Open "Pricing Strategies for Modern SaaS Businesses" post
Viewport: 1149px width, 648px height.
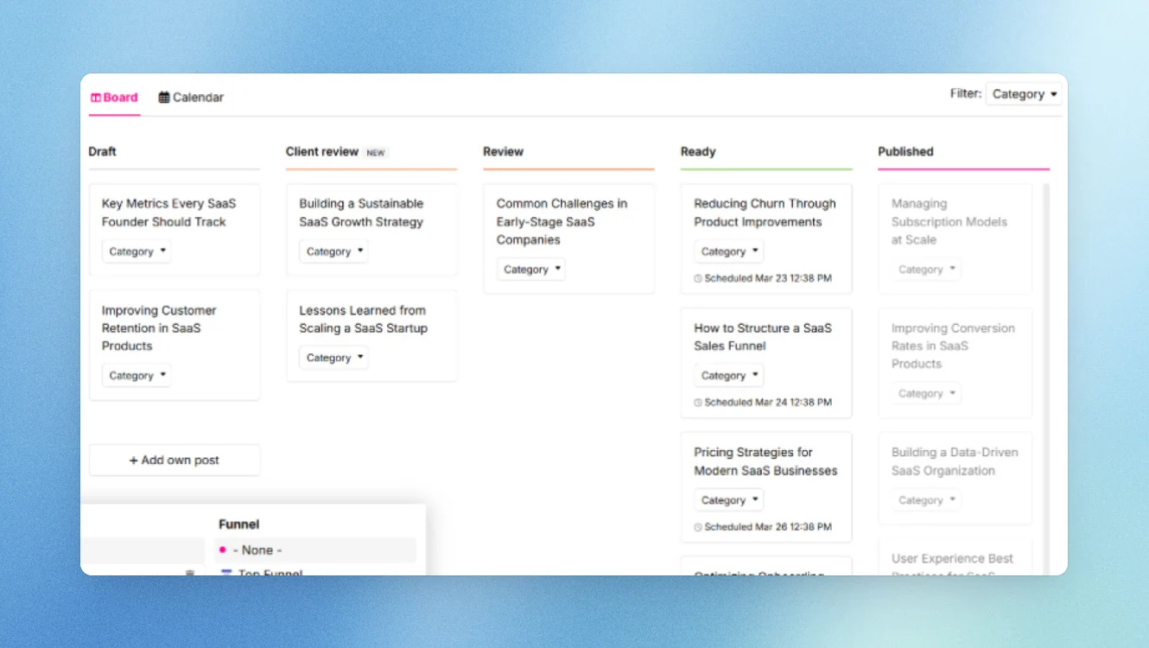click(765, 461)
